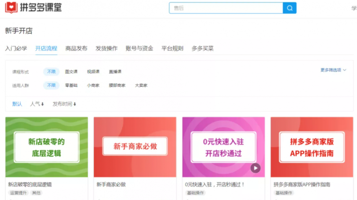This screenshot has width=357, height=200.
Task: Click the blue search magnifier button
Action: click(x=289, y=8)
